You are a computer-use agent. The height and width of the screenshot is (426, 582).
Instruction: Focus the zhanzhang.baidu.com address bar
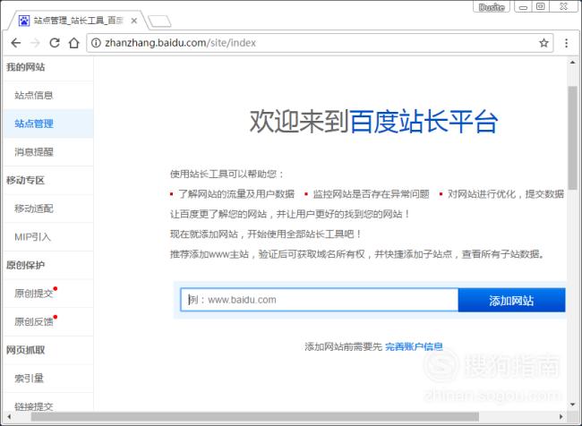pyautogui.click(x=320, y=43)
